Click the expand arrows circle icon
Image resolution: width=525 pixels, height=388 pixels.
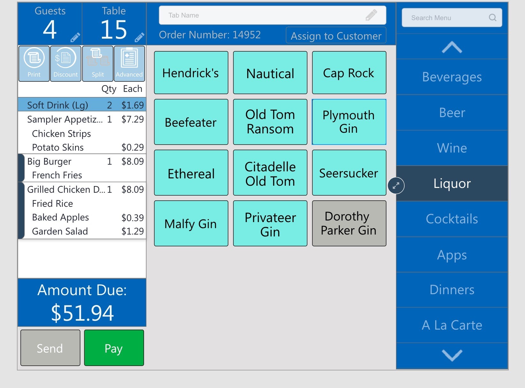[x=396, y=185]
